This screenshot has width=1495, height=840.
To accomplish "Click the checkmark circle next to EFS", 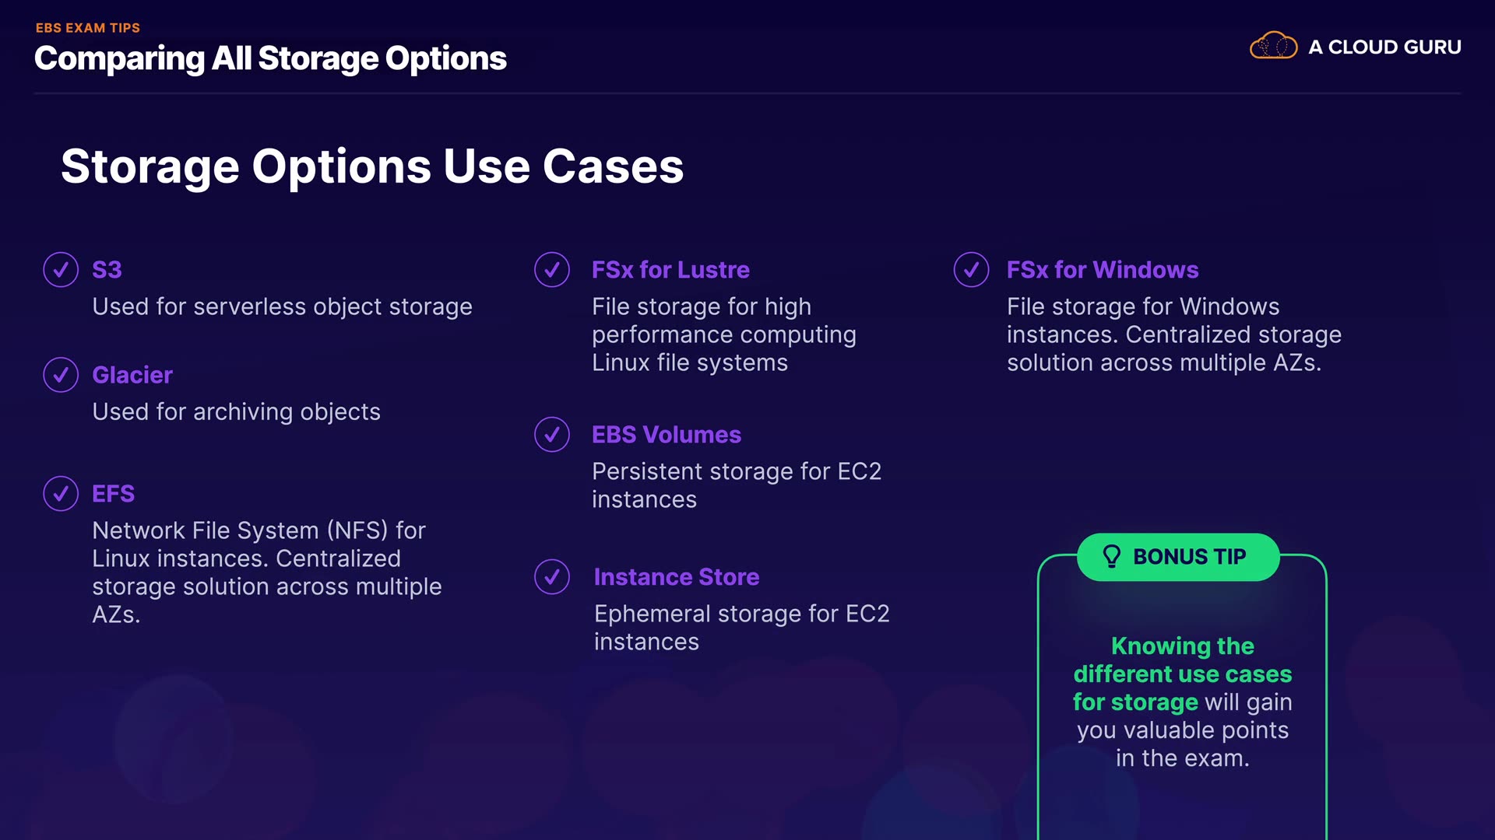I will 61,493.
